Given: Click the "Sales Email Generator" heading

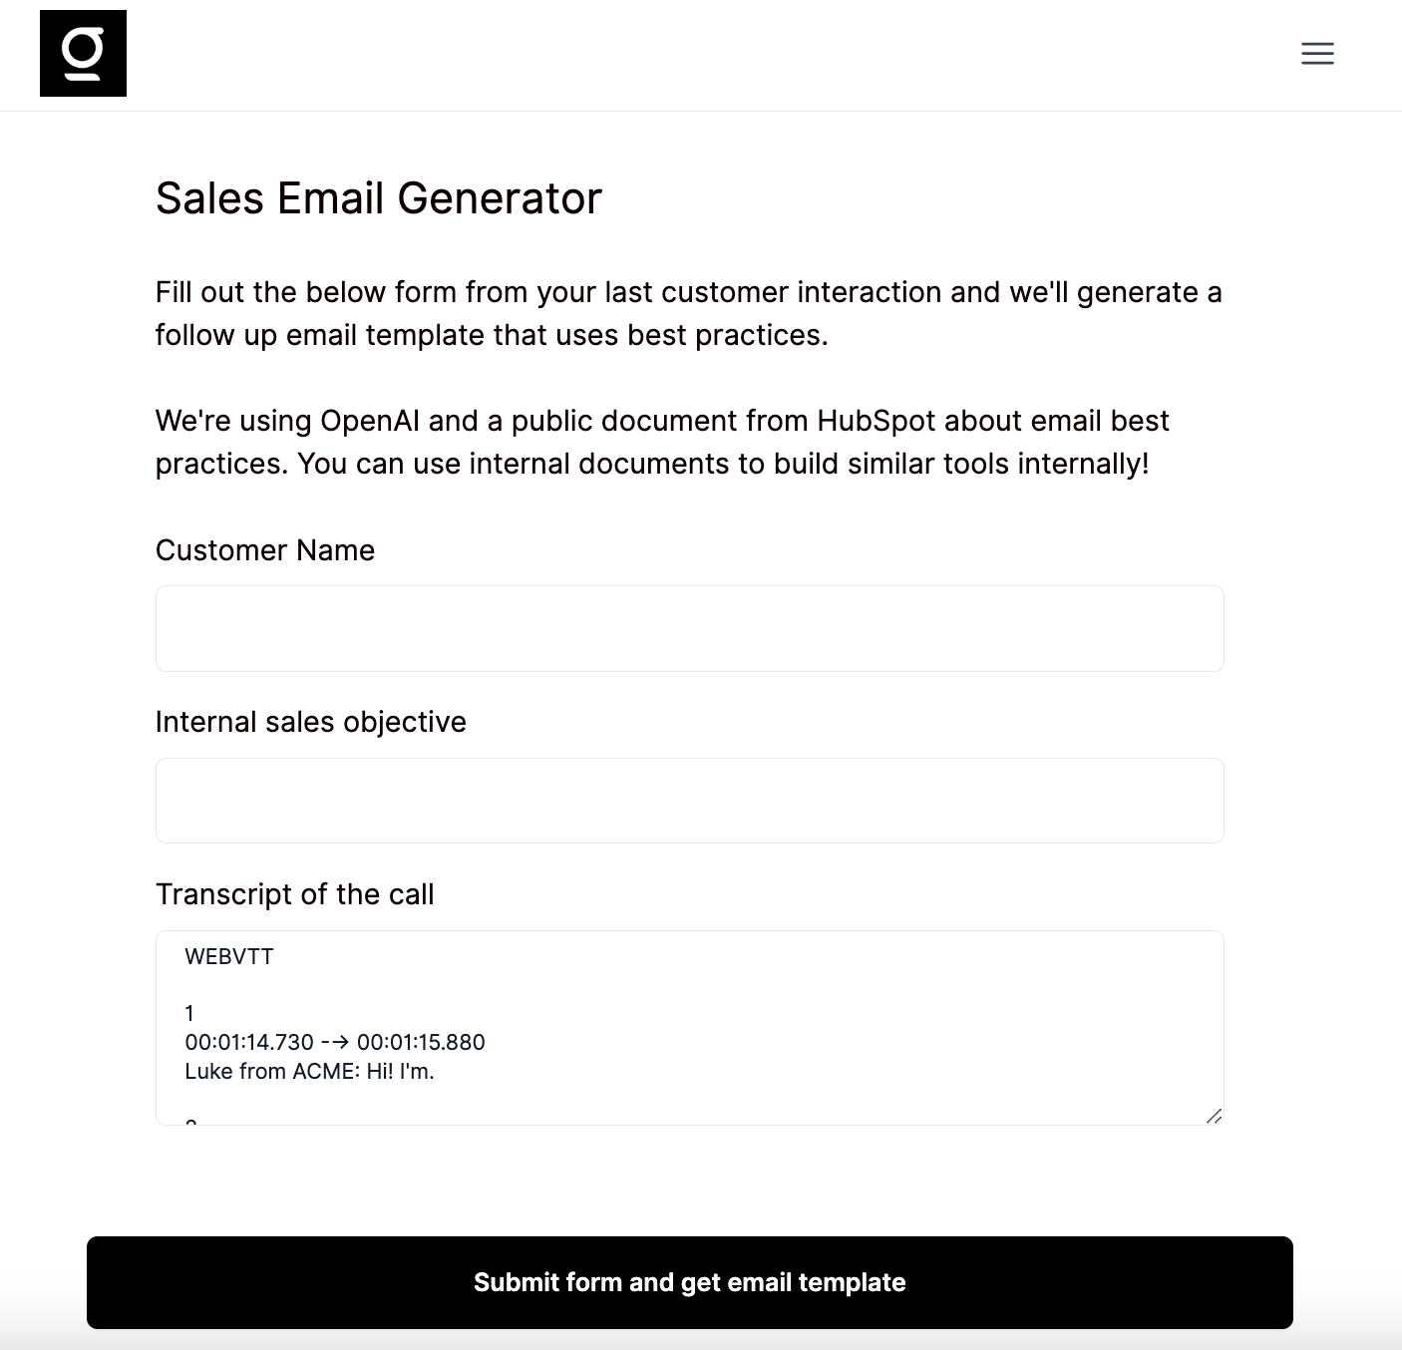Looking at the screenshot, I should coord(379,198).
